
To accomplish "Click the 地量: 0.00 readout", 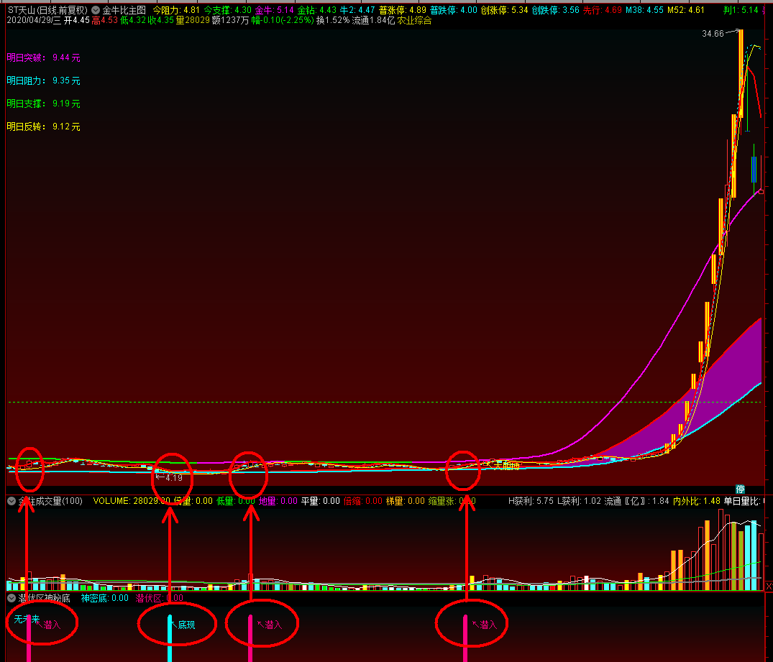I will coord(278,501).
